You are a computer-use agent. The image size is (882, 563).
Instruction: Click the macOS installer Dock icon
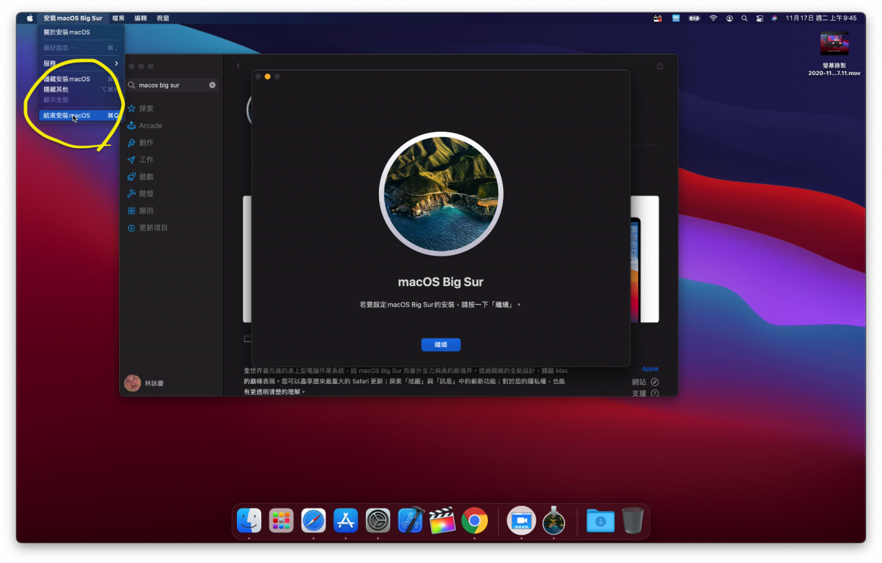(x=554, y=520)
